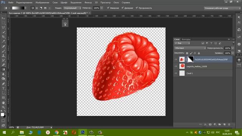The width and height of the screenshot is (242, 136).
Task: Hide the Слой 1 layer
Action: [176, 73]
